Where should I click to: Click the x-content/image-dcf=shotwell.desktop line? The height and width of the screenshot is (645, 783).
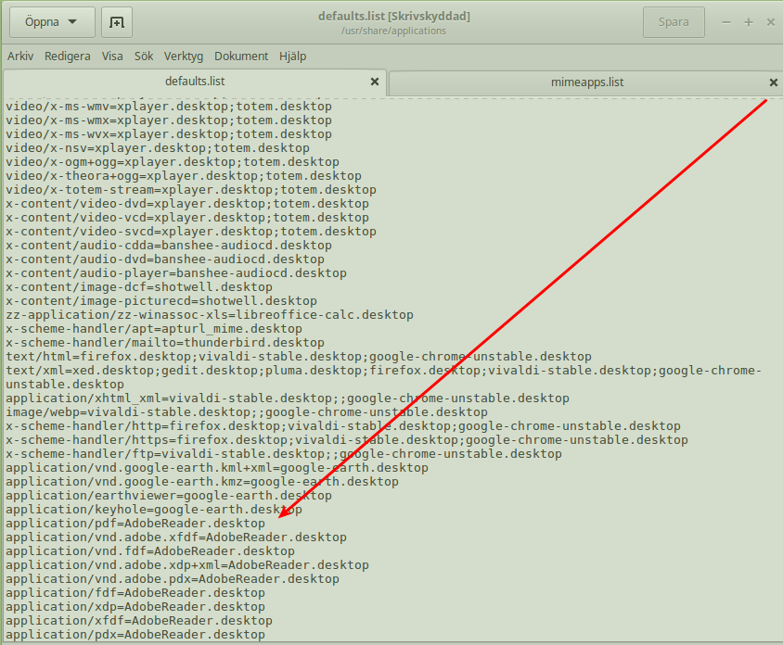pyautogui.click(x=139, y=288)
